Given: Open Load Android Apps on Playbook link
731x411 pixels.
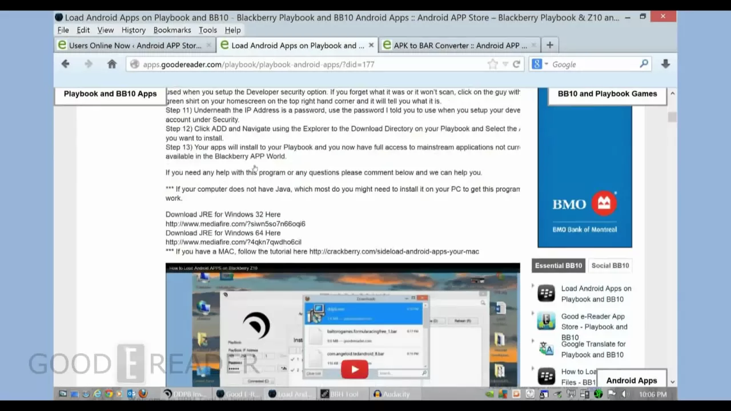Looking at the screenshot, I should pyautogui.click(x=596, y=293).
